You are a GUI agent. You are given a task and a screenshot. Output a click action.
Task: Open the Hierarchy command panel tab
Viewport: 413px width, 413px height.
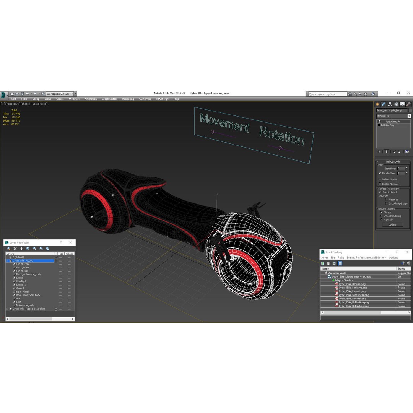390,104
